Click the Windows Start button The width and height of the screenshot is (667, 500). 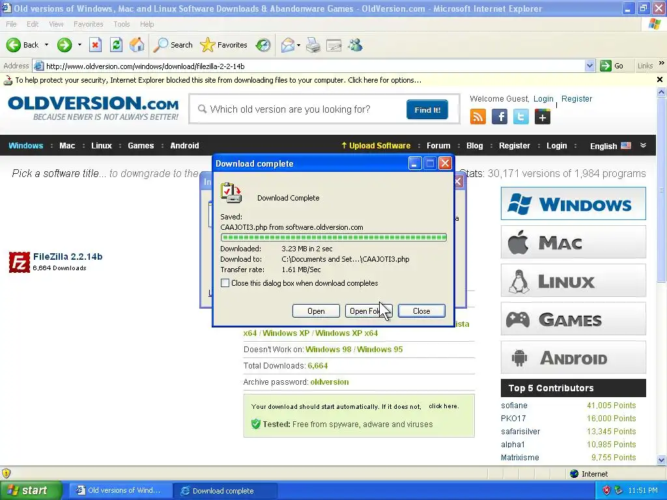click(30, 491)
